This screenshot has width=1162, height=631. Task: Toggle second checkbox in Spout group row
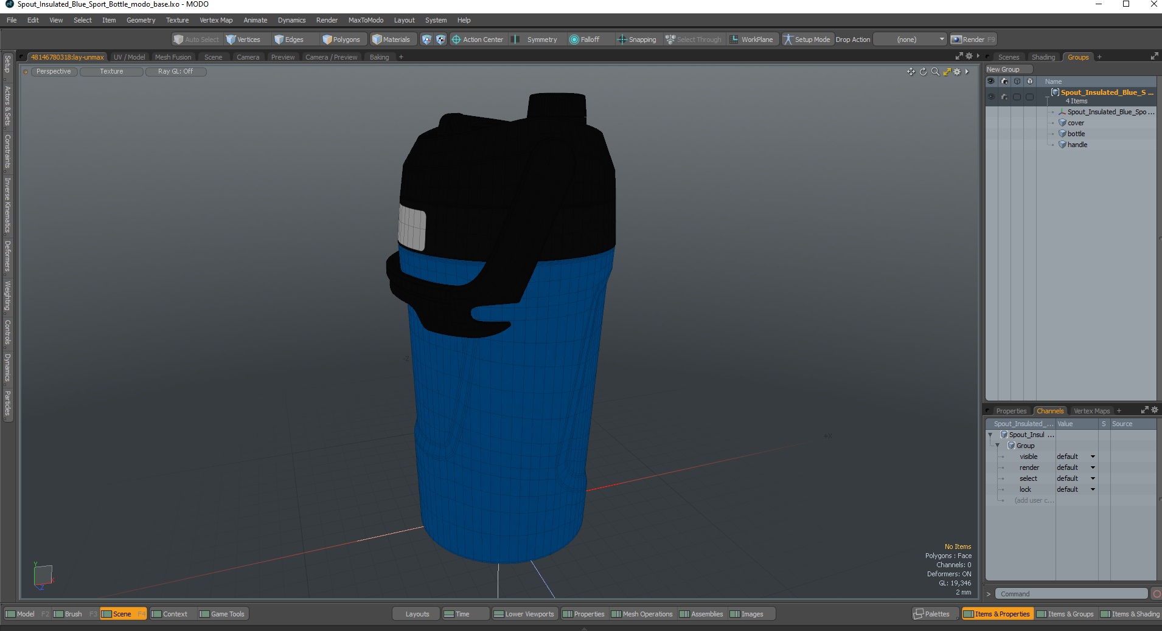(1030, 97)
